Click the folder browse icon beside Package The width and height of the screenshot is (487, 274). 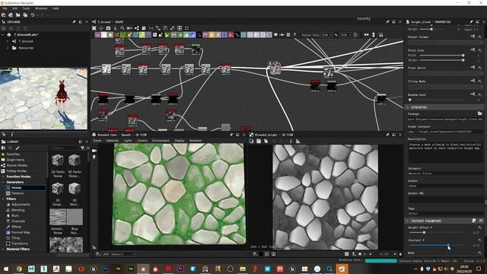[480, 113]
